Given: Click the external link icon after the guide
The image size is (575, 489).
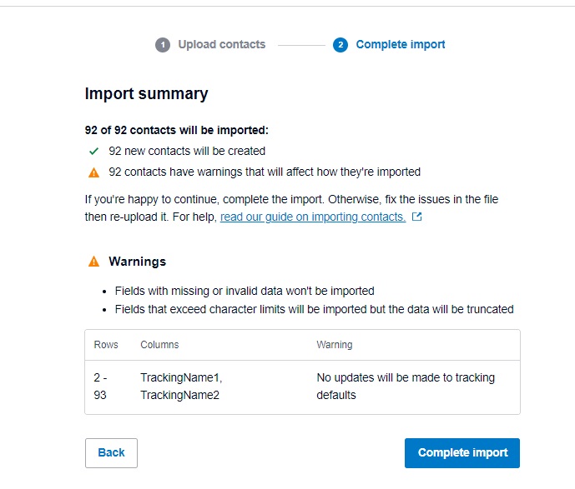Looking at the screenshot, I should coord(417,217).
